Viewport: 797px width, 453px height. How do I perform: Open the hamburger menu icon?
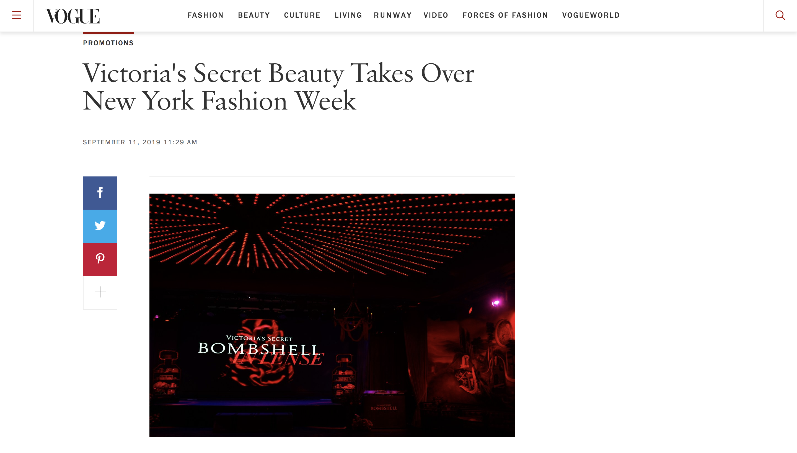[x=17, y=15]
